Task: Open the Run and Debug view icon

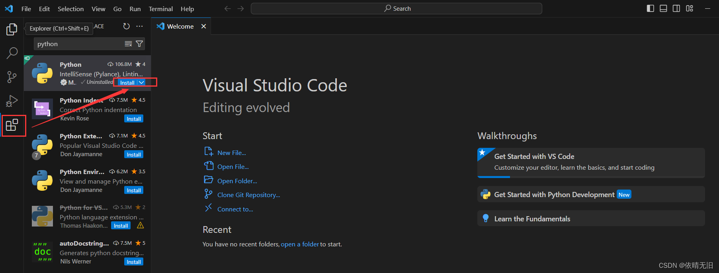Action: click(x=12, y=101)
